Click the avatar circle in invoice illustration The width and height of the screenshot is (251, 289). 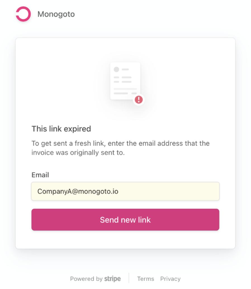116,69
